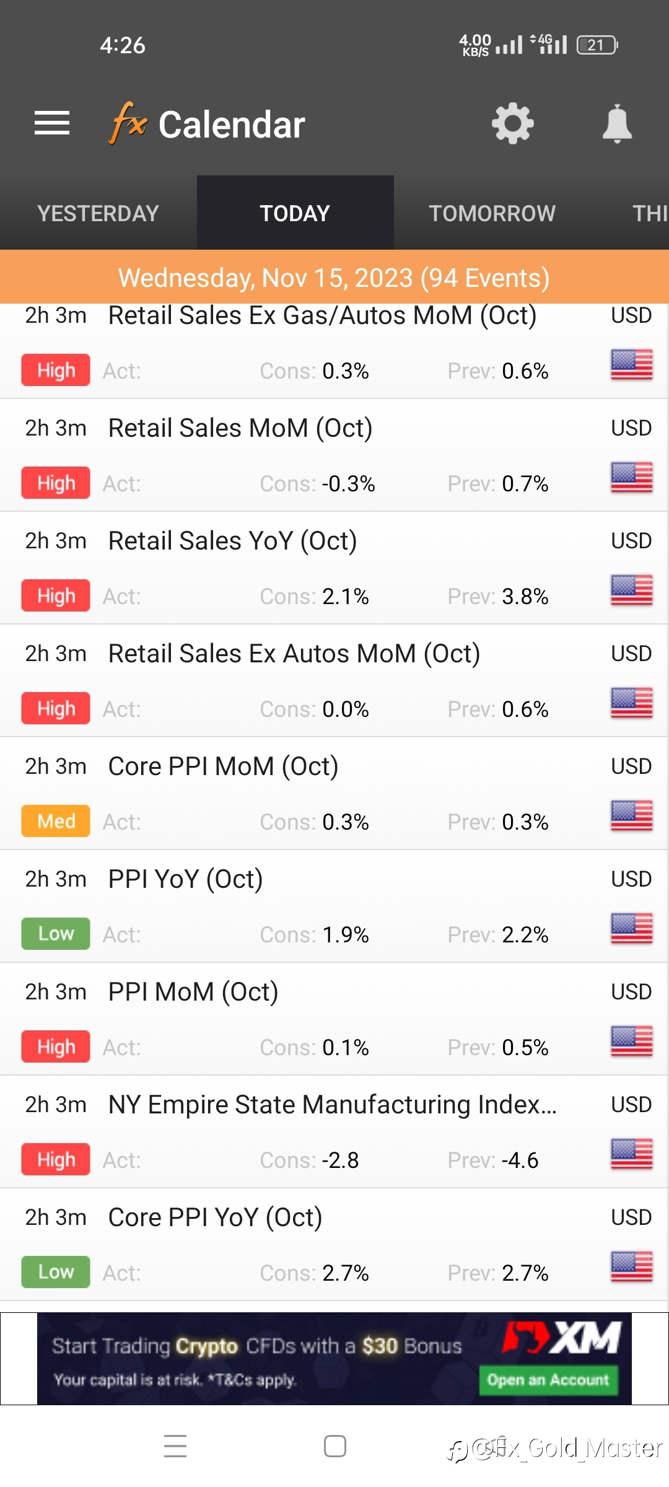The width and height of the screenshot is (669, 1487).
Task: Tap the Wednesday, Nov 15 date header
Action: (334, 278)
